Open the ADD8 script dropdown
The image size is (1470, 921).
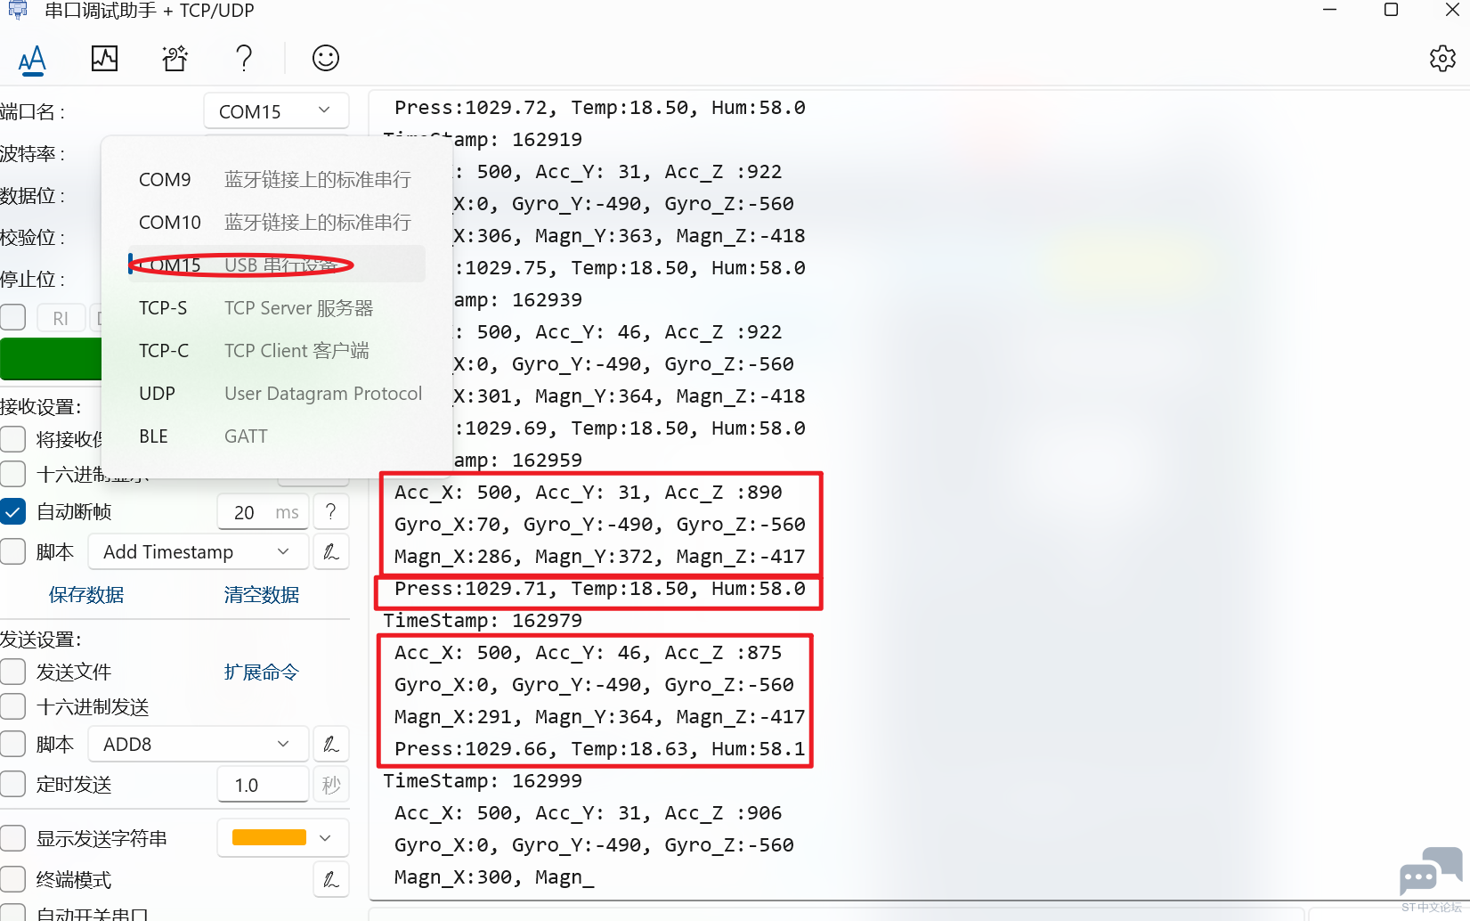point(198,745)
